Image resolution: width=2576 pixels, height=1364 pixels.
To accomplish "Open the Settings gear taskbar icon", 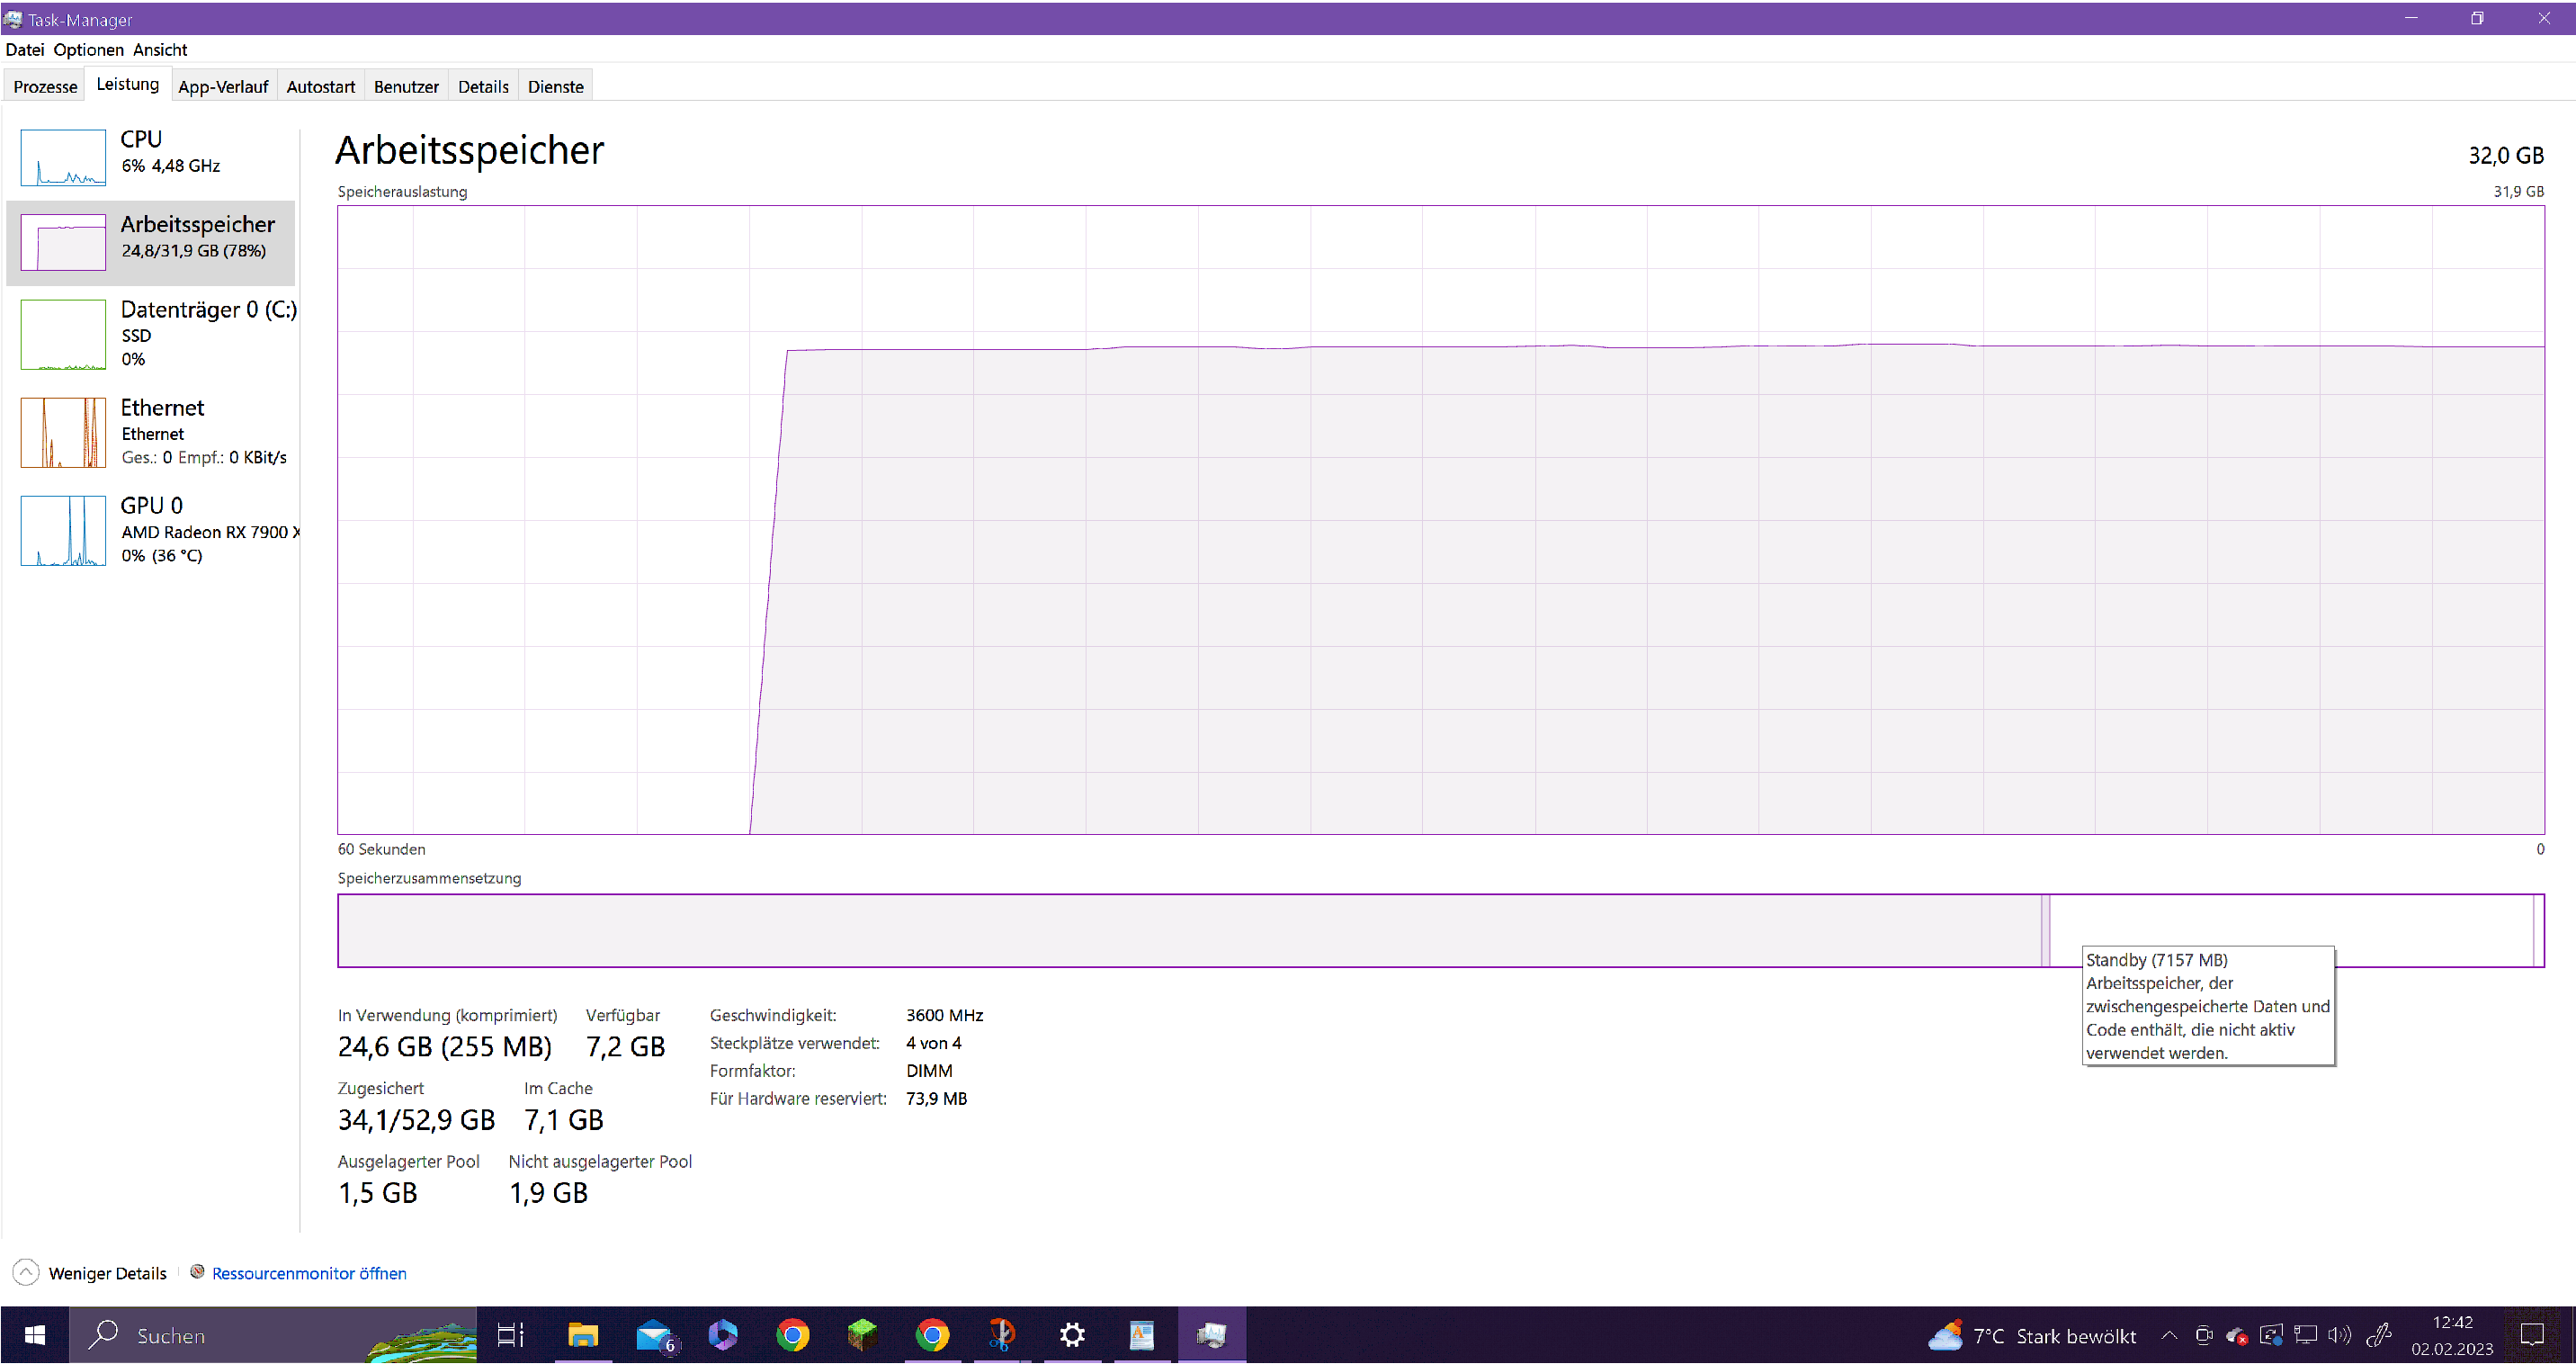I will 1072,1335.
